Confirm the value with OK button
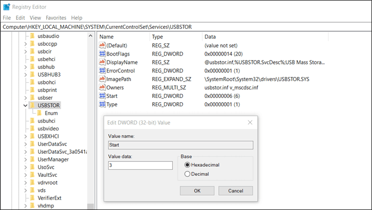Viewport: 372px width, 210px height. [197, 191]
